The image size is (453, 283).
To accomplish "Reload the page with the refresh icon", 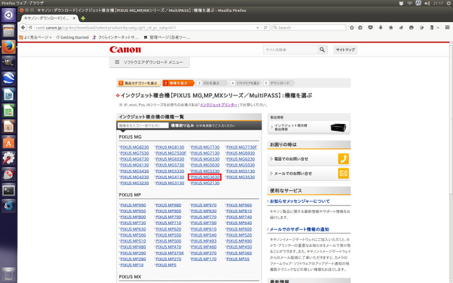I will tap(265, 28).
